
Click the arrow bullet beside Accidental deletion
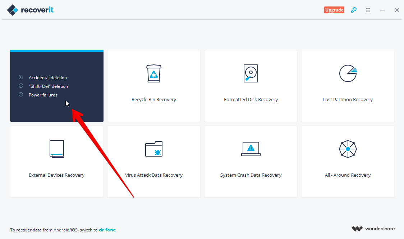click(21, 77)
